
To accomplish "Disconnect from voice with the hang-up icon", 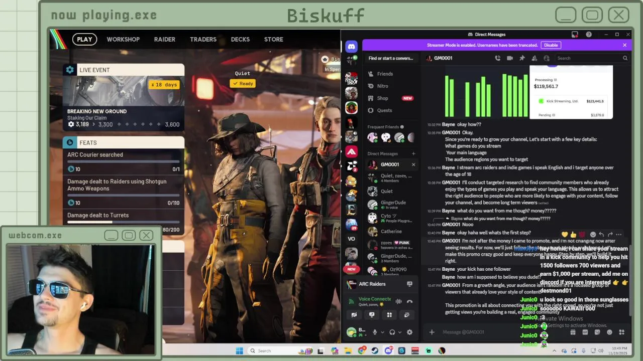I will [409, 301].
